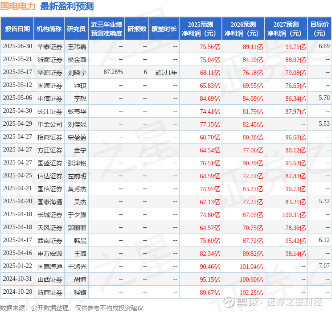The height and width of the screenshot is (312, 332).
Task: Click the 2026预测净利润 column header
Action: coord(243,29)
